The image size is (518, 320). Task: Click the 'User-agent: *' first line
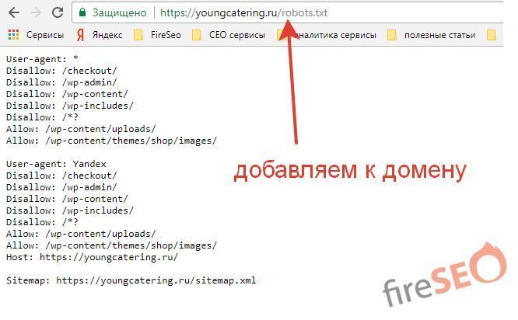tap(44, 59)
